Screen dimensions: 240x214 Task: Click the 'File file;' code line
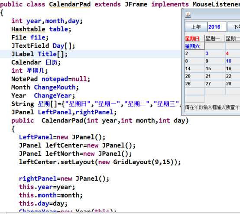(x=30, y=38)
